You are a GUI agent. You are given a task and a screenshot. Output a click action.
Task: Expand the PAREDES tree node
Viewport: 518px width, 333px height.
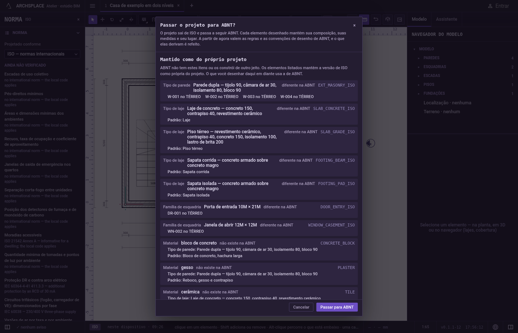click(x=419, y=58)
